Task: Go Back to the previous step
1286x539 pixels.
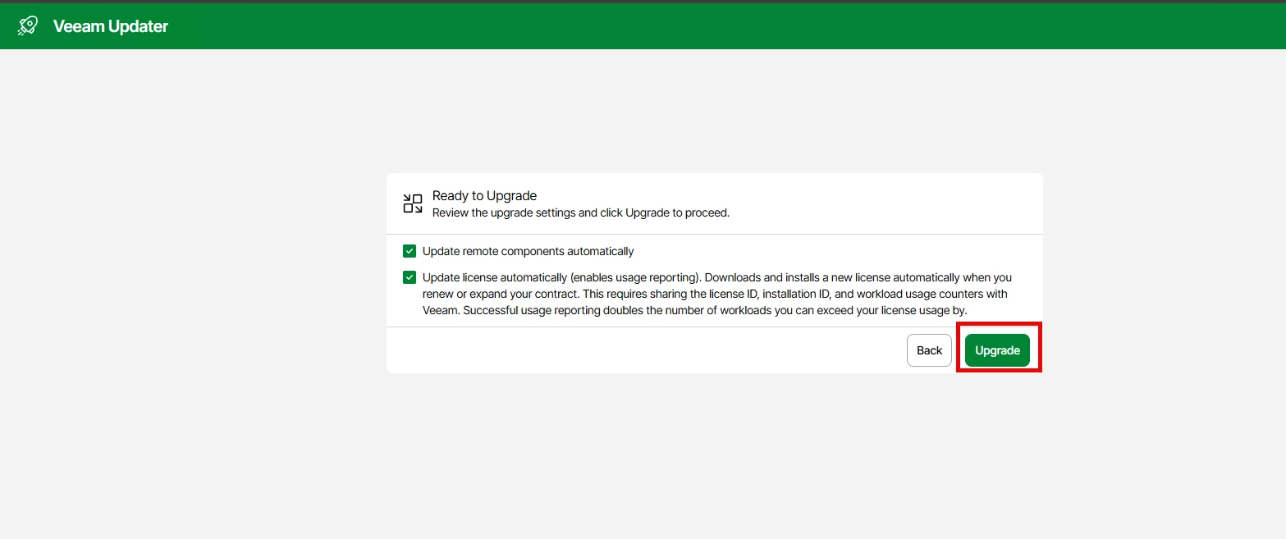Action: [x=929, y=350]
